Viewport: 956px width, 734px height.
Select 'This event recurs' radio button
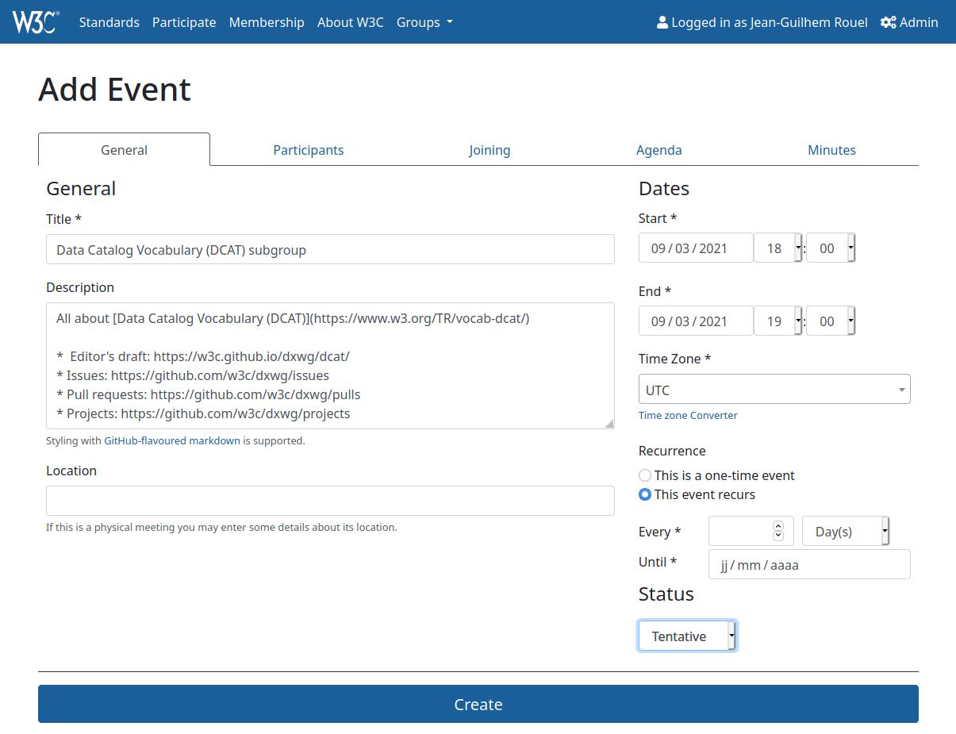pyautogui.click(x=645, y=494)
